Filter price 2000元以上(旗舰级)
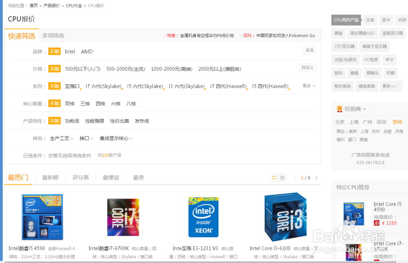The height and width of the screenshot is (263, 408). point(220,69)
